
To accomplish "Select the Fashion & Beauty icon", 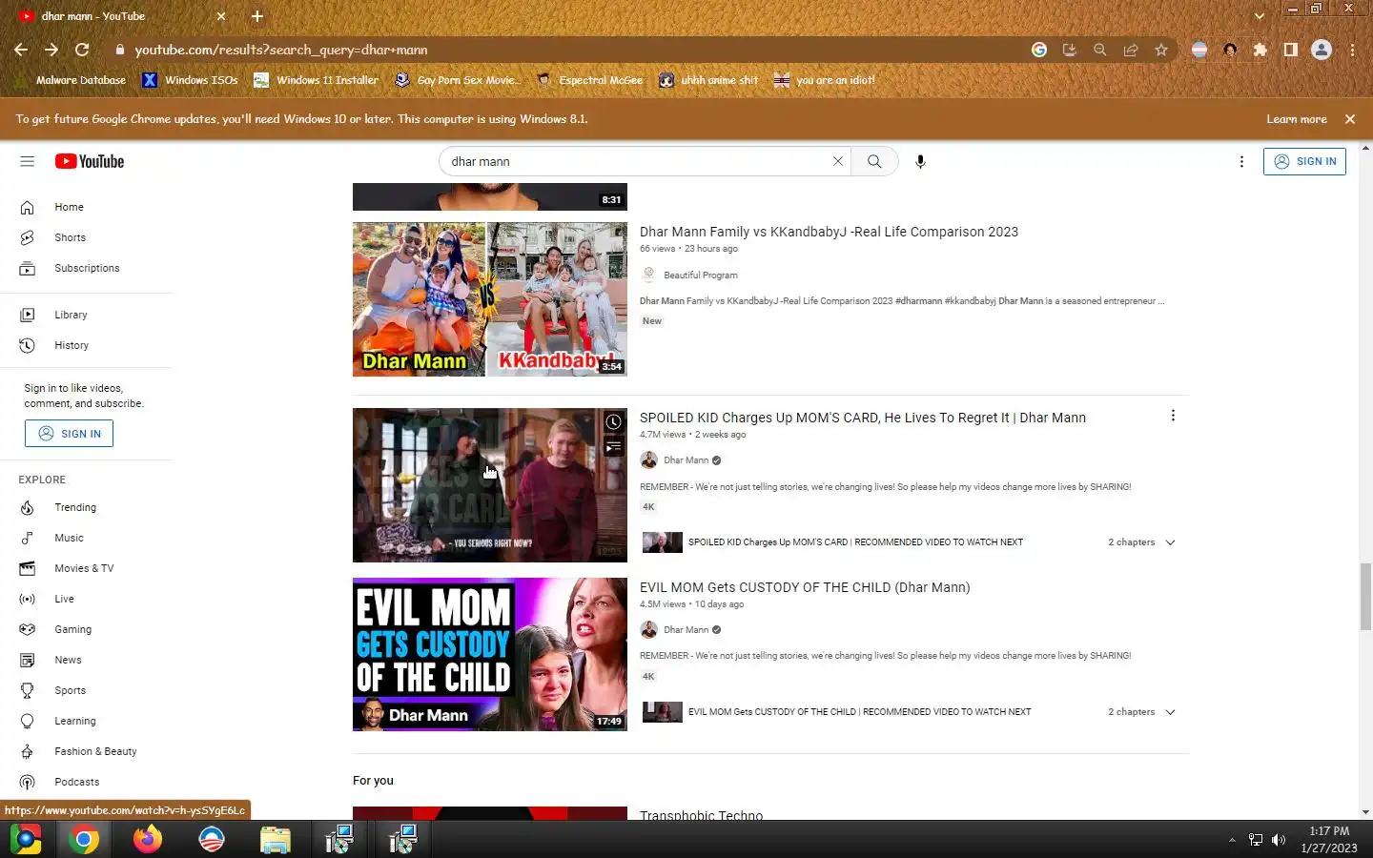I will pyautogui.click(x=27, y=751).
